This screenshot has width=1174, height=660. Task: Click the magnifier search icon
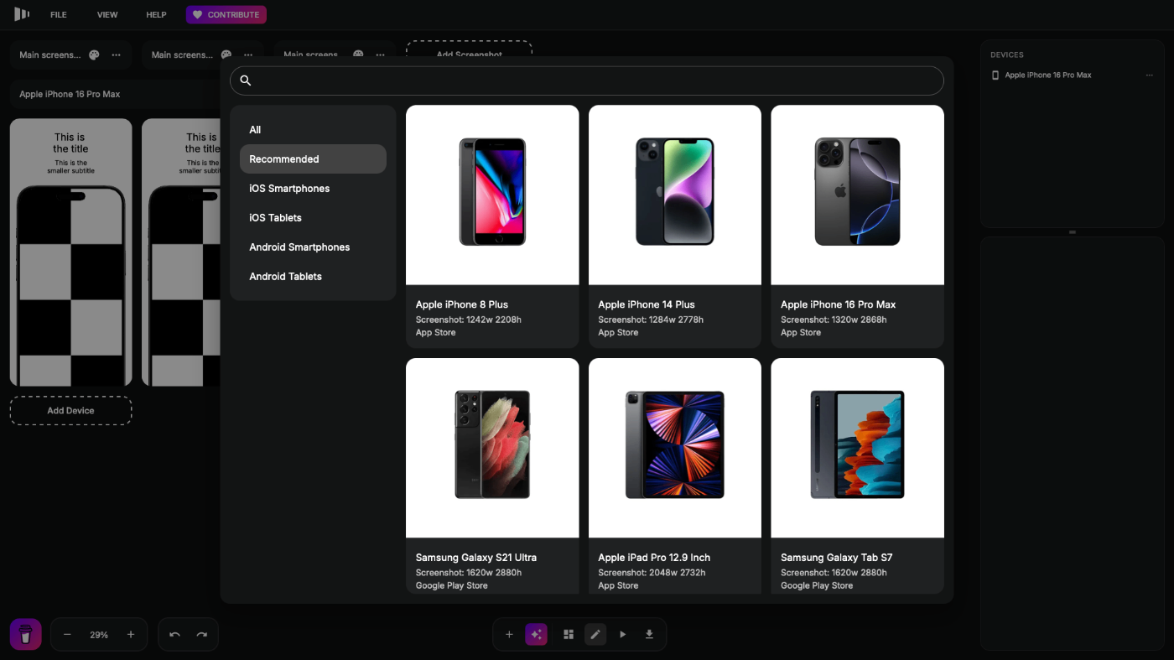[246, 81]
